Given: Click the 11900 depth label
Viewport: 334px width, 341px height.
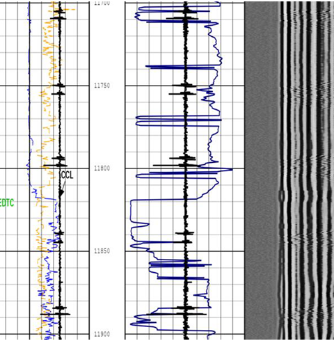Looking at the screenshot, I should 102,334.
